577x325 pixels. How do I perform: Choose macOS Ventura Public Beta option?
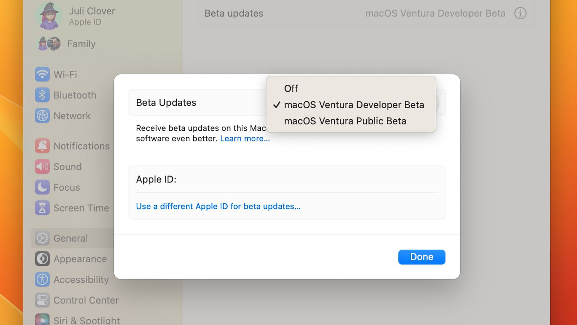[x=345, y=121]
